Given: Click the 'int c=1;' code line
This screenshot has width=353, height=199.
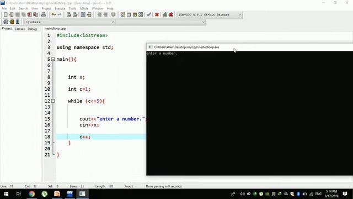Looking at the screenshot, I should 79,89.
